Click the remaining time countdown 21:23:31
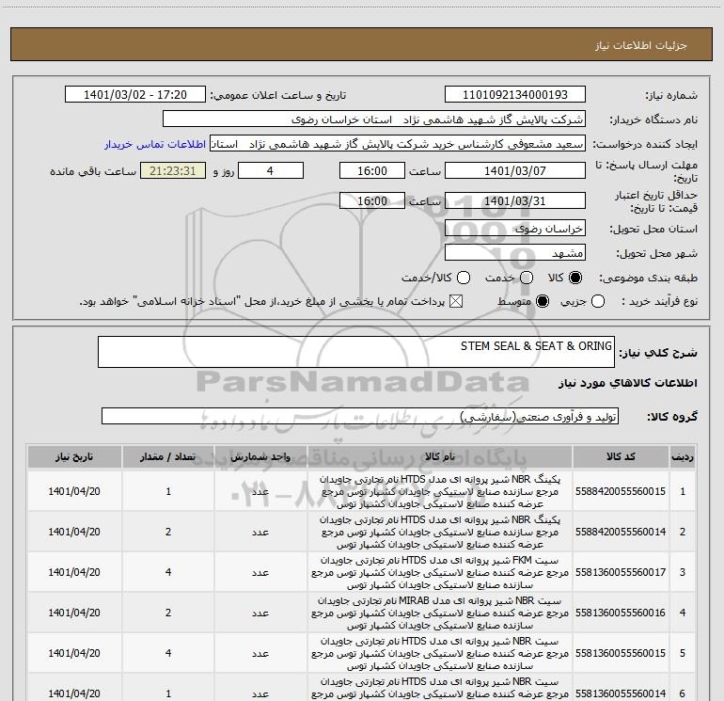Viewport: 724px width, 701px height. [x=172, y=170]
